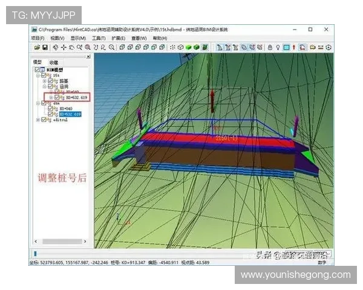Image resolution: width=363 pixels, height=290 pixels.
Task: Click the yellow arrow toolbar icon
Action: click(313, 47)
